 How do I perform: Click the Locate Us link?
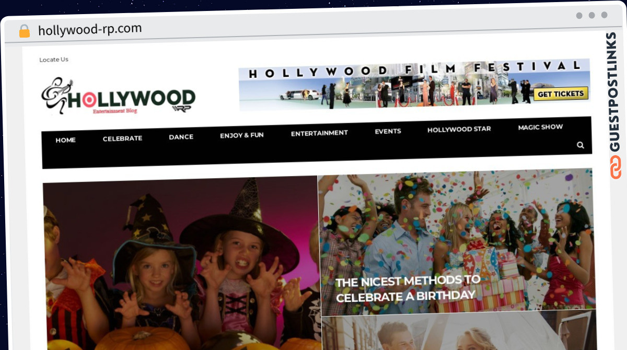point(54,60)
